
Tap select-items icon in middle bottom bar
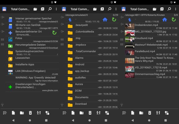click(x=64, y=113)
